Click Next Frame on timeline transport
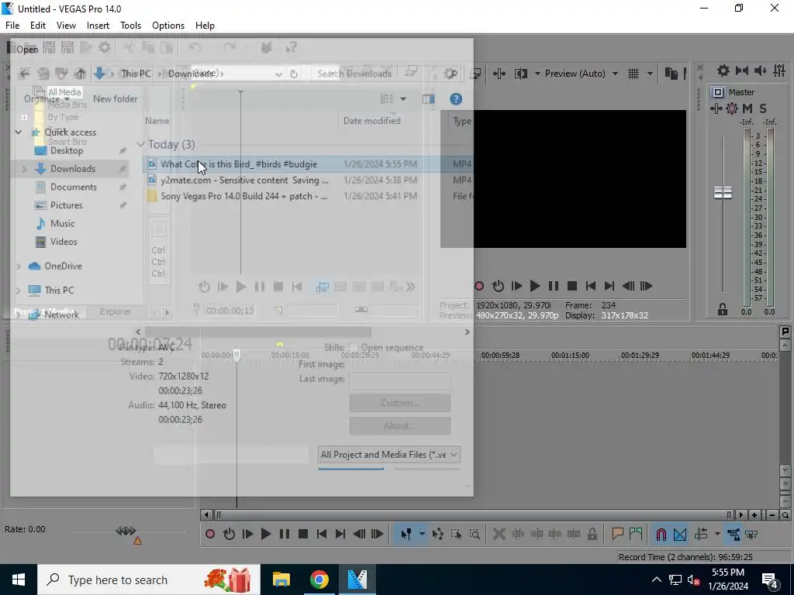The height and width of the screenshot is (595, 794). point(378,534)
